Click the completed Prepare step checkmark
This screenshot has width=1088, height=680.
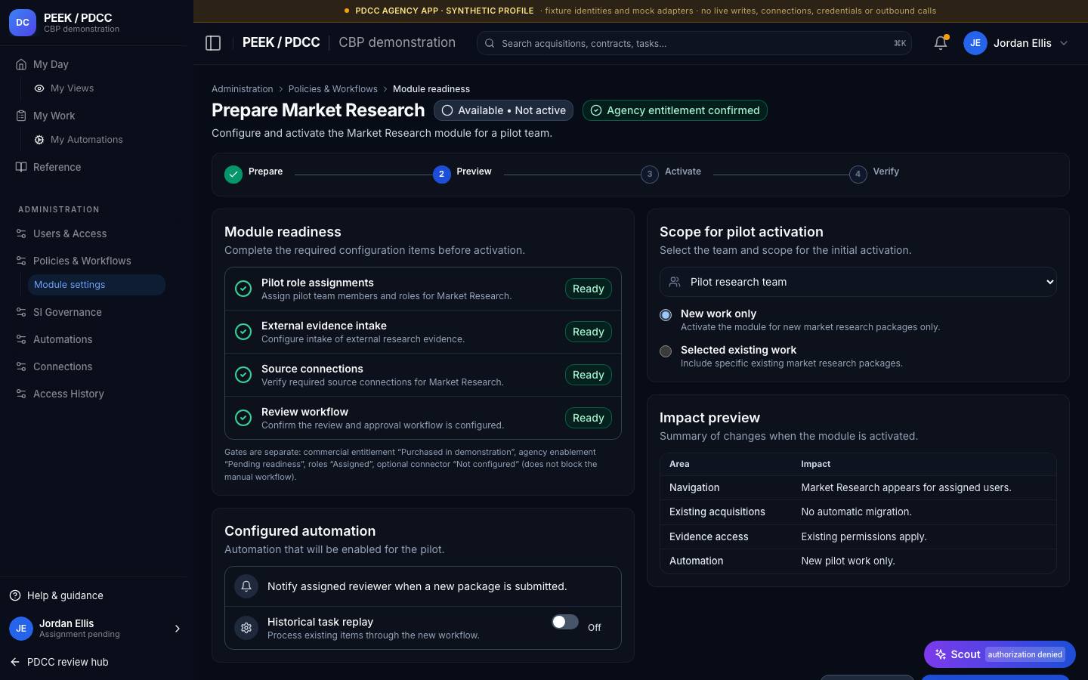pos(233,175)
